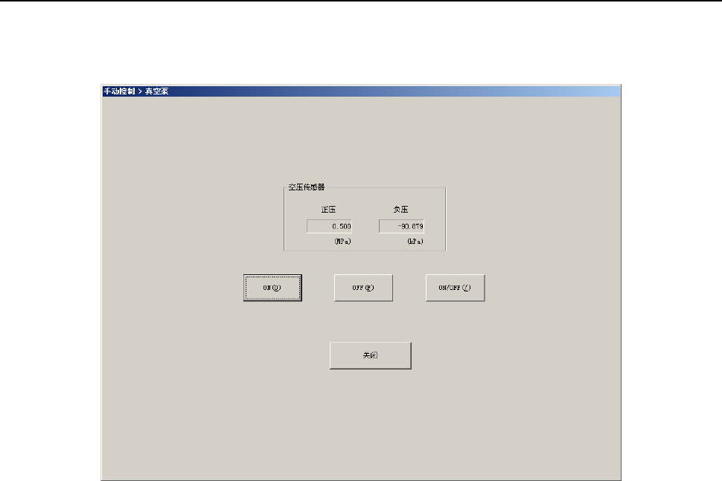Click the 手动控制 > 真空泵 title bar

(361, 91)
